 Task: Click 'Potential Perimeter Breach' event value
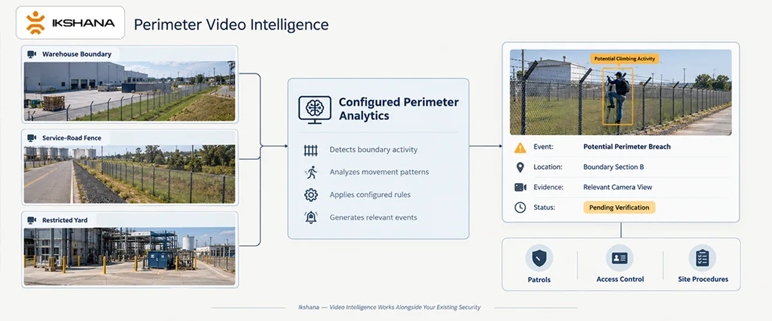627,147
